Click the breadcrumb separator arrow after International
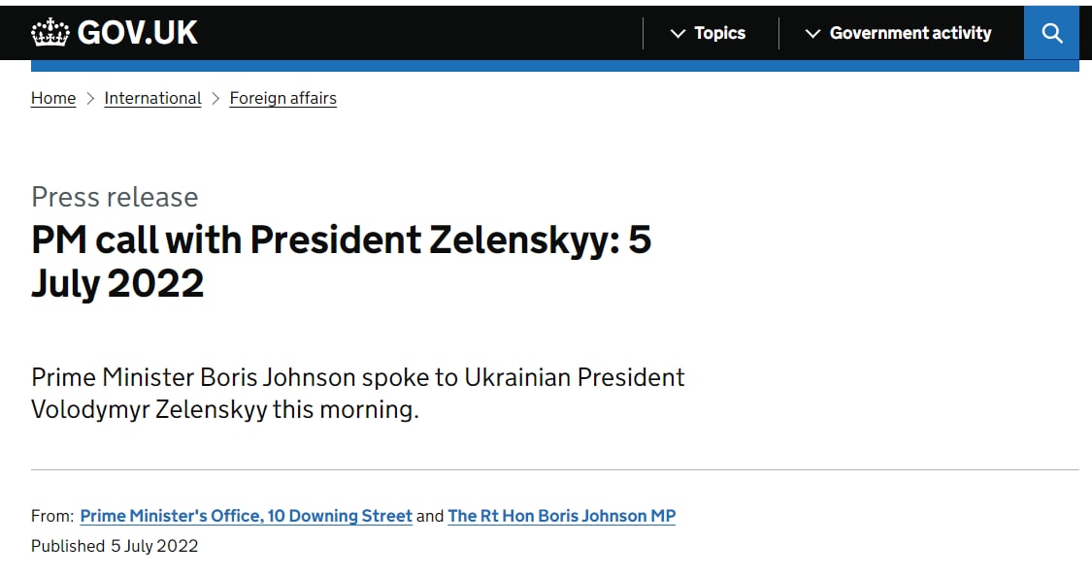The image size is (1092, 575). pyautogui.click(x=215, y=98)
